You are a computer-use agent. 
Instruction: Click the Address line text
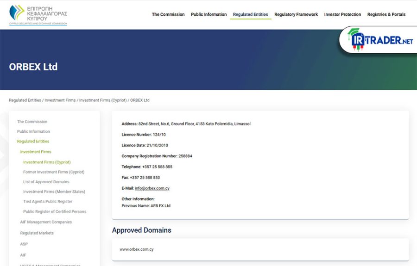pos(186,124)
